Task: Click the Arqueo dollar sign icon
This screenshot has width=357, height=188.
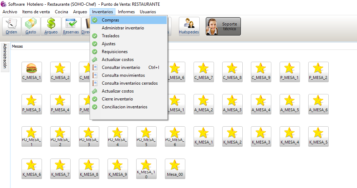Action: (51, 26)
